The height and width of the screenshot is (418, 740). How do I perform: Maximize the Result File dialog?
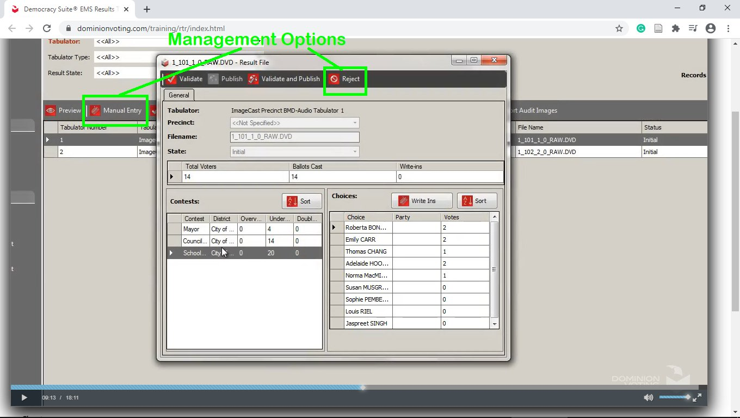pos(474,60)
